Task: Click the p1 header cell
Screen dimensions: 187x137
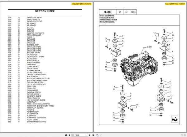Action: [x=127, y=12]
